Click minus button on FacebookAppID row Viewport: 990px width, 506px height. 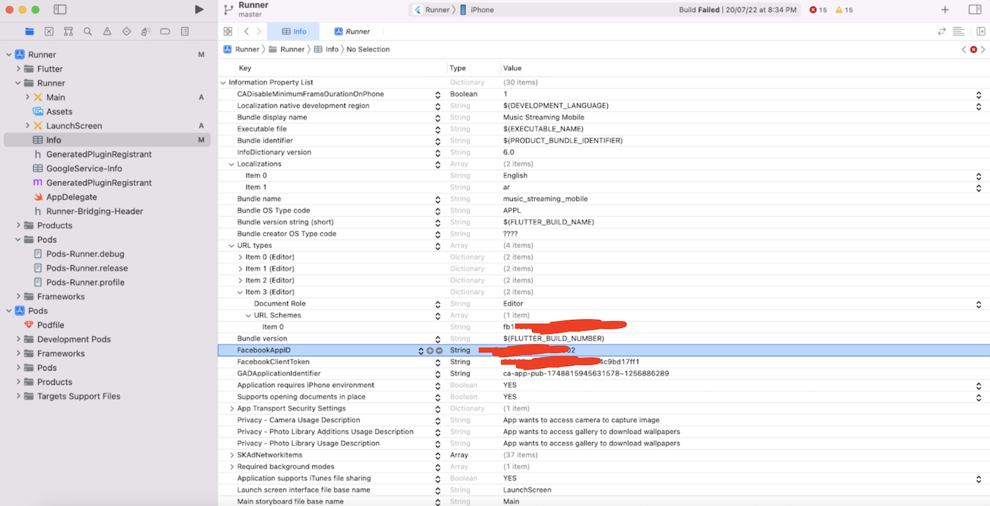[439, 350]
